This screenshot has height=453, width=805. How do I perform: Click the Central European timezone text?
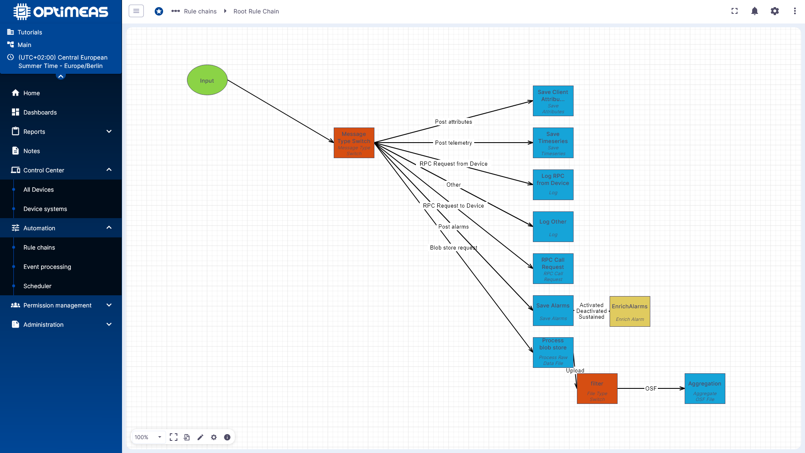point(63,62)
